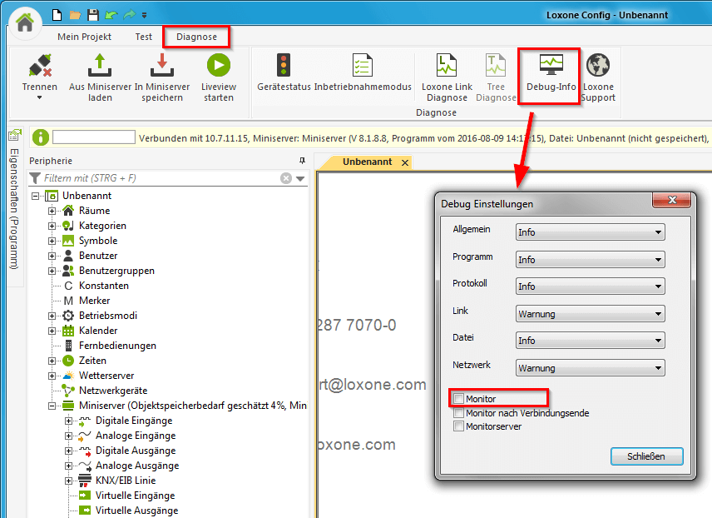Screen dimensions: 712x518
Task: Load program from Miniserver
Action: [x=100, y=75]
